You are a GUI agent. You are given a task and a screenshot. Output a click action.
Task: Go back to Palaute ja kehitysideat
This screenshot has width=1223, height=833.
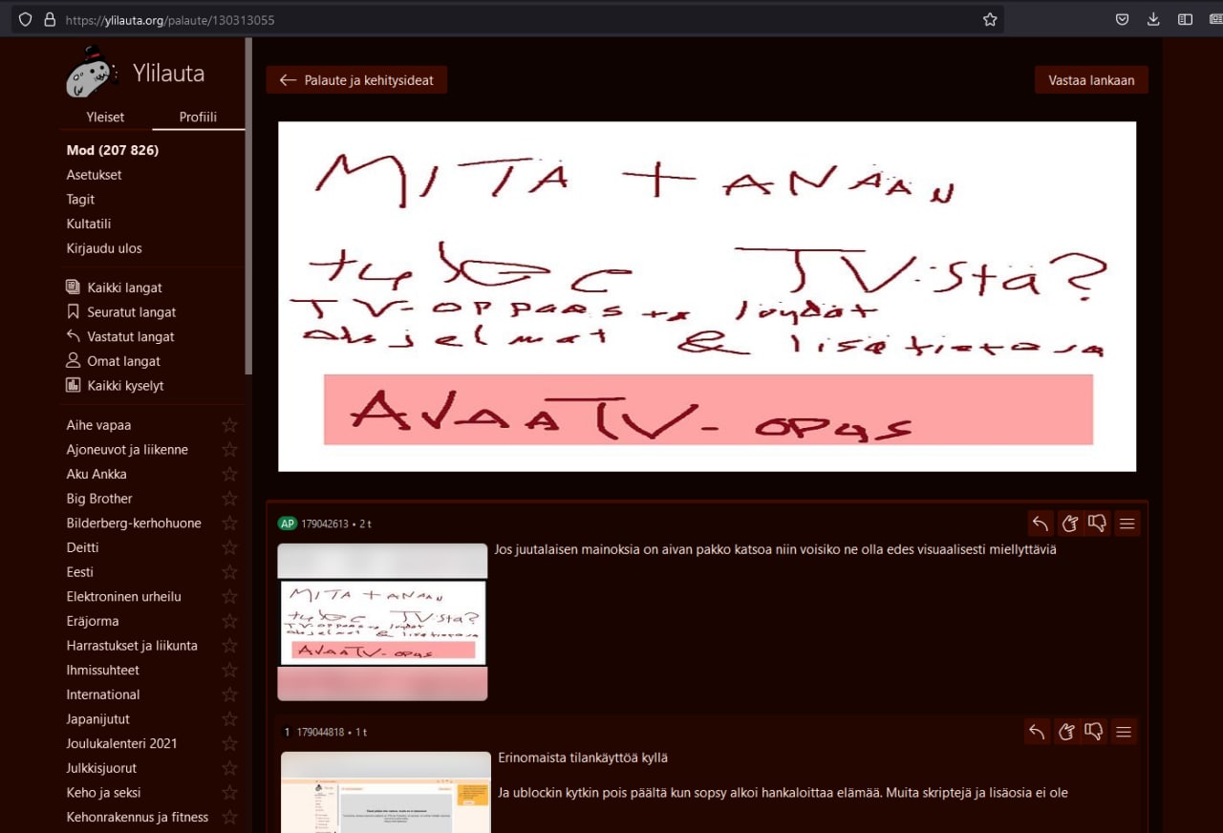pyautogui.click(x=356, y=80)
